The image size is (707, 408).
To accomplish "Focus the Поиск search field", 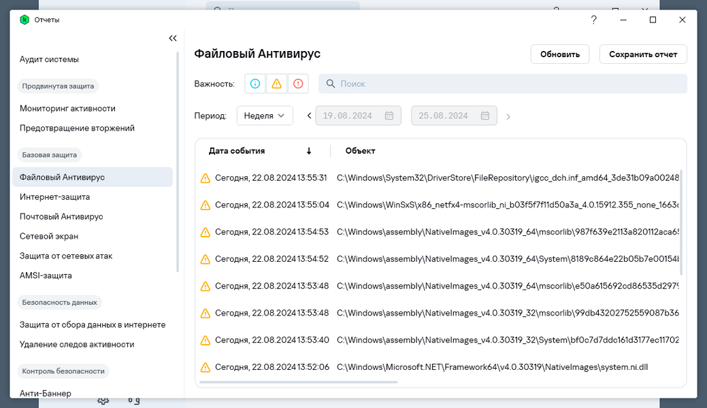I will pyautogui.click(x=503, y=84).
